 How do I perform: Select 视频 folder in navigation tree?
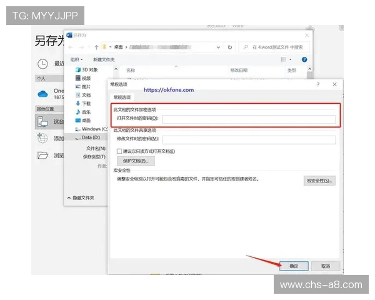coord(83,78)
